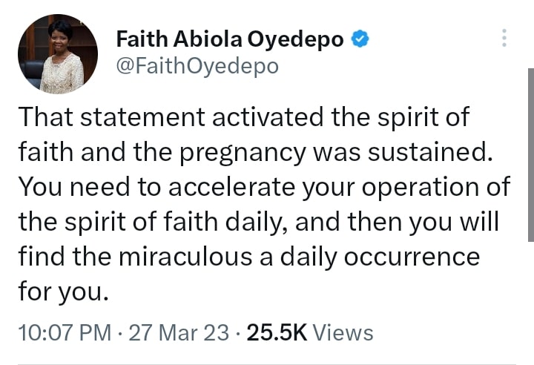Click the tweet line starting "That statement activated"
The image size is (534, 365).
[243, 117]
